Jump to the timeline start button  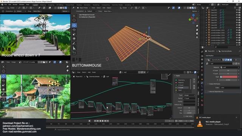click(95, 121)
